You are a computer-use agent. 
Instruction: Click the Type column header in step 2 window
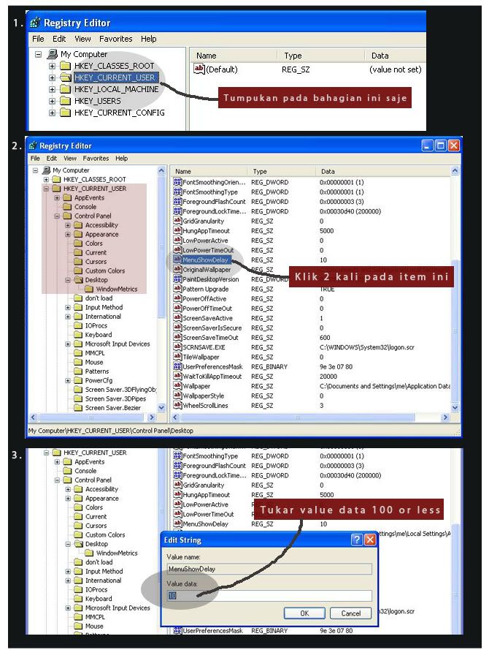[282, 171]
